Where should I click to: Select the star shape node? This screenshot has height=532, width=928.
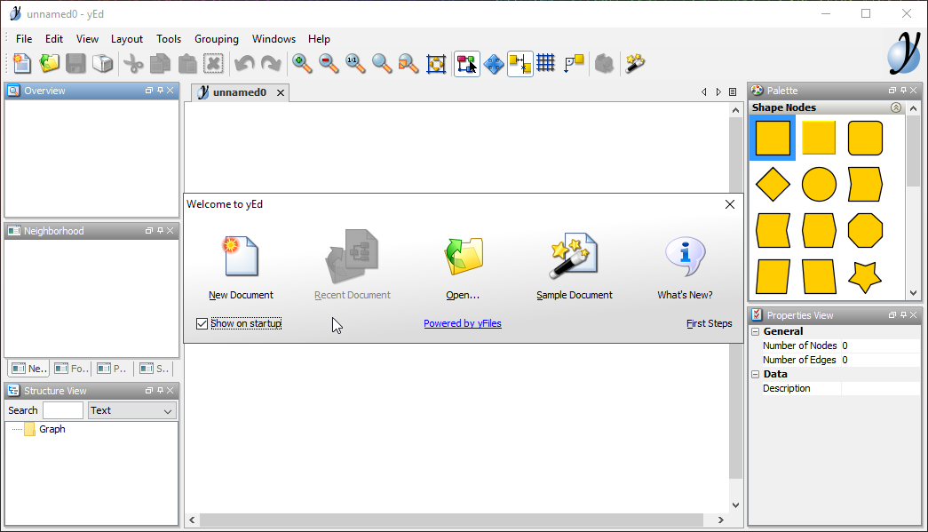click(x=865, y=277)
